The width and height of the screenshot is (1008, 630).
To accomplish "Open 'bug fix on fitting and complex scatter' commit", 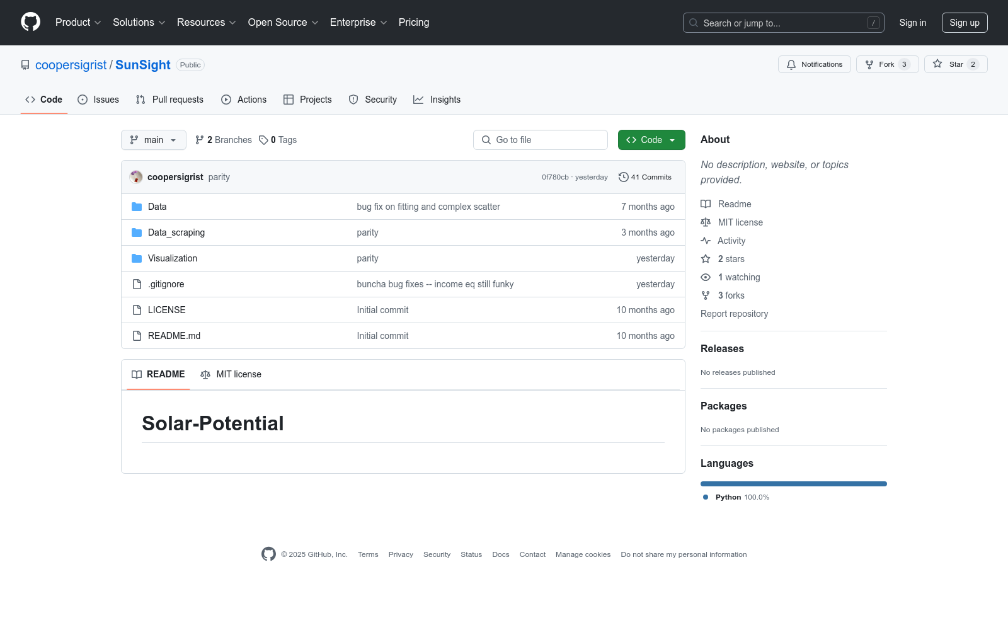I will (x=428, y=207).
